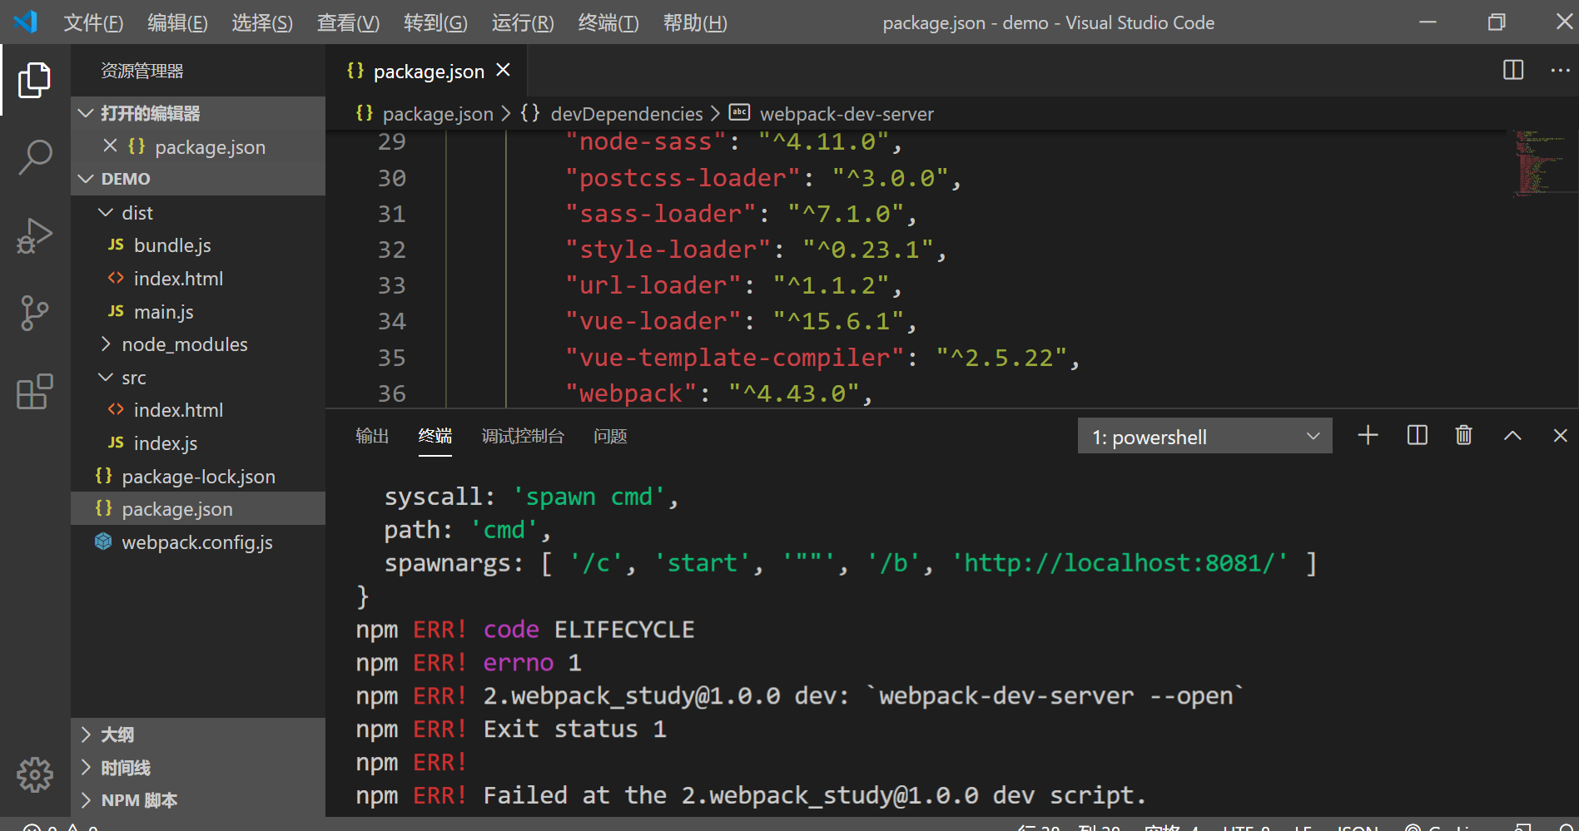Select package.json in the file tree

[198, 509]
